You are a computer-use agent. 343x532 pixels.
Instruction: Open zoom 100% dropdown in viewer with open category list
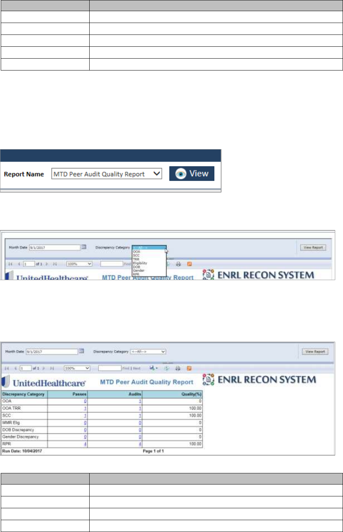coord(79,264)
